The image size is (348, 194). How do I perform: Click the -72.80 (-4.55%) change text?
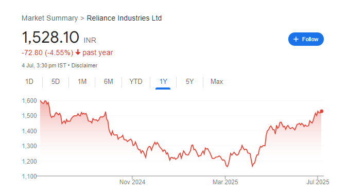click(47, 53)
